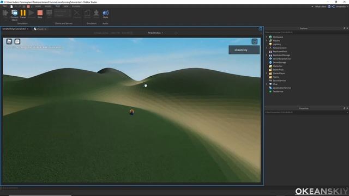Select the Players service icon
The image size is (349, 196).
point(270,41)
